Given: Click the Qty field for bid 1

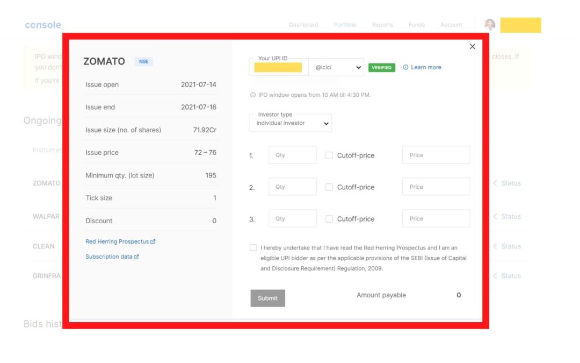Looking at the screenshot, I should (292, 155).
